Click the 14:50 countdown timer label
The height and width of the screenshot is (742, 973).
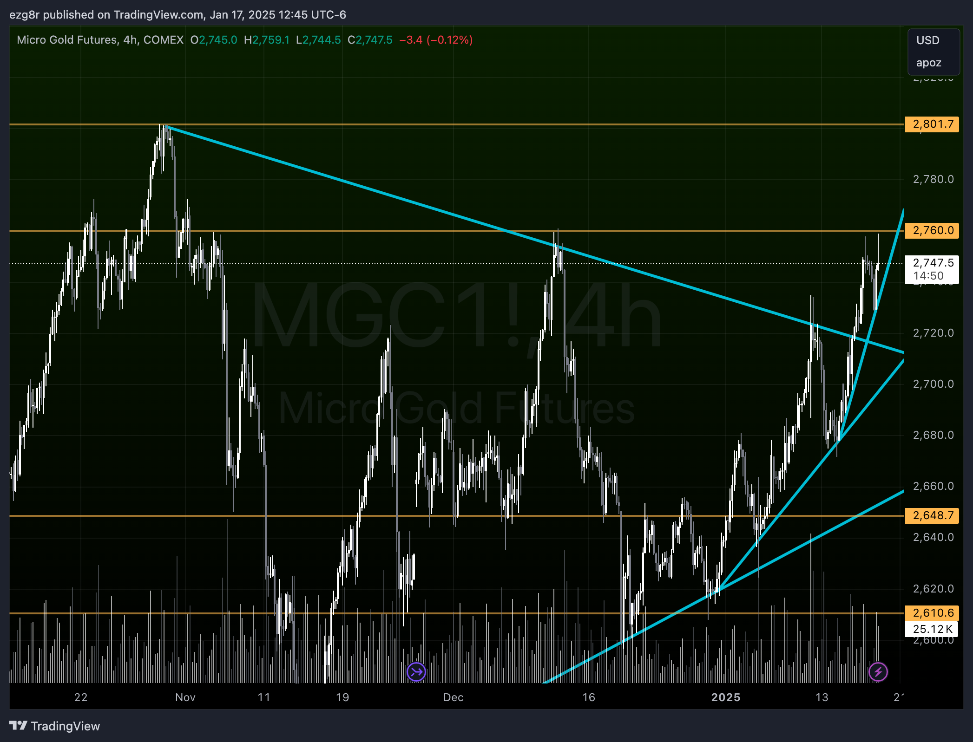tap(928, 276)
